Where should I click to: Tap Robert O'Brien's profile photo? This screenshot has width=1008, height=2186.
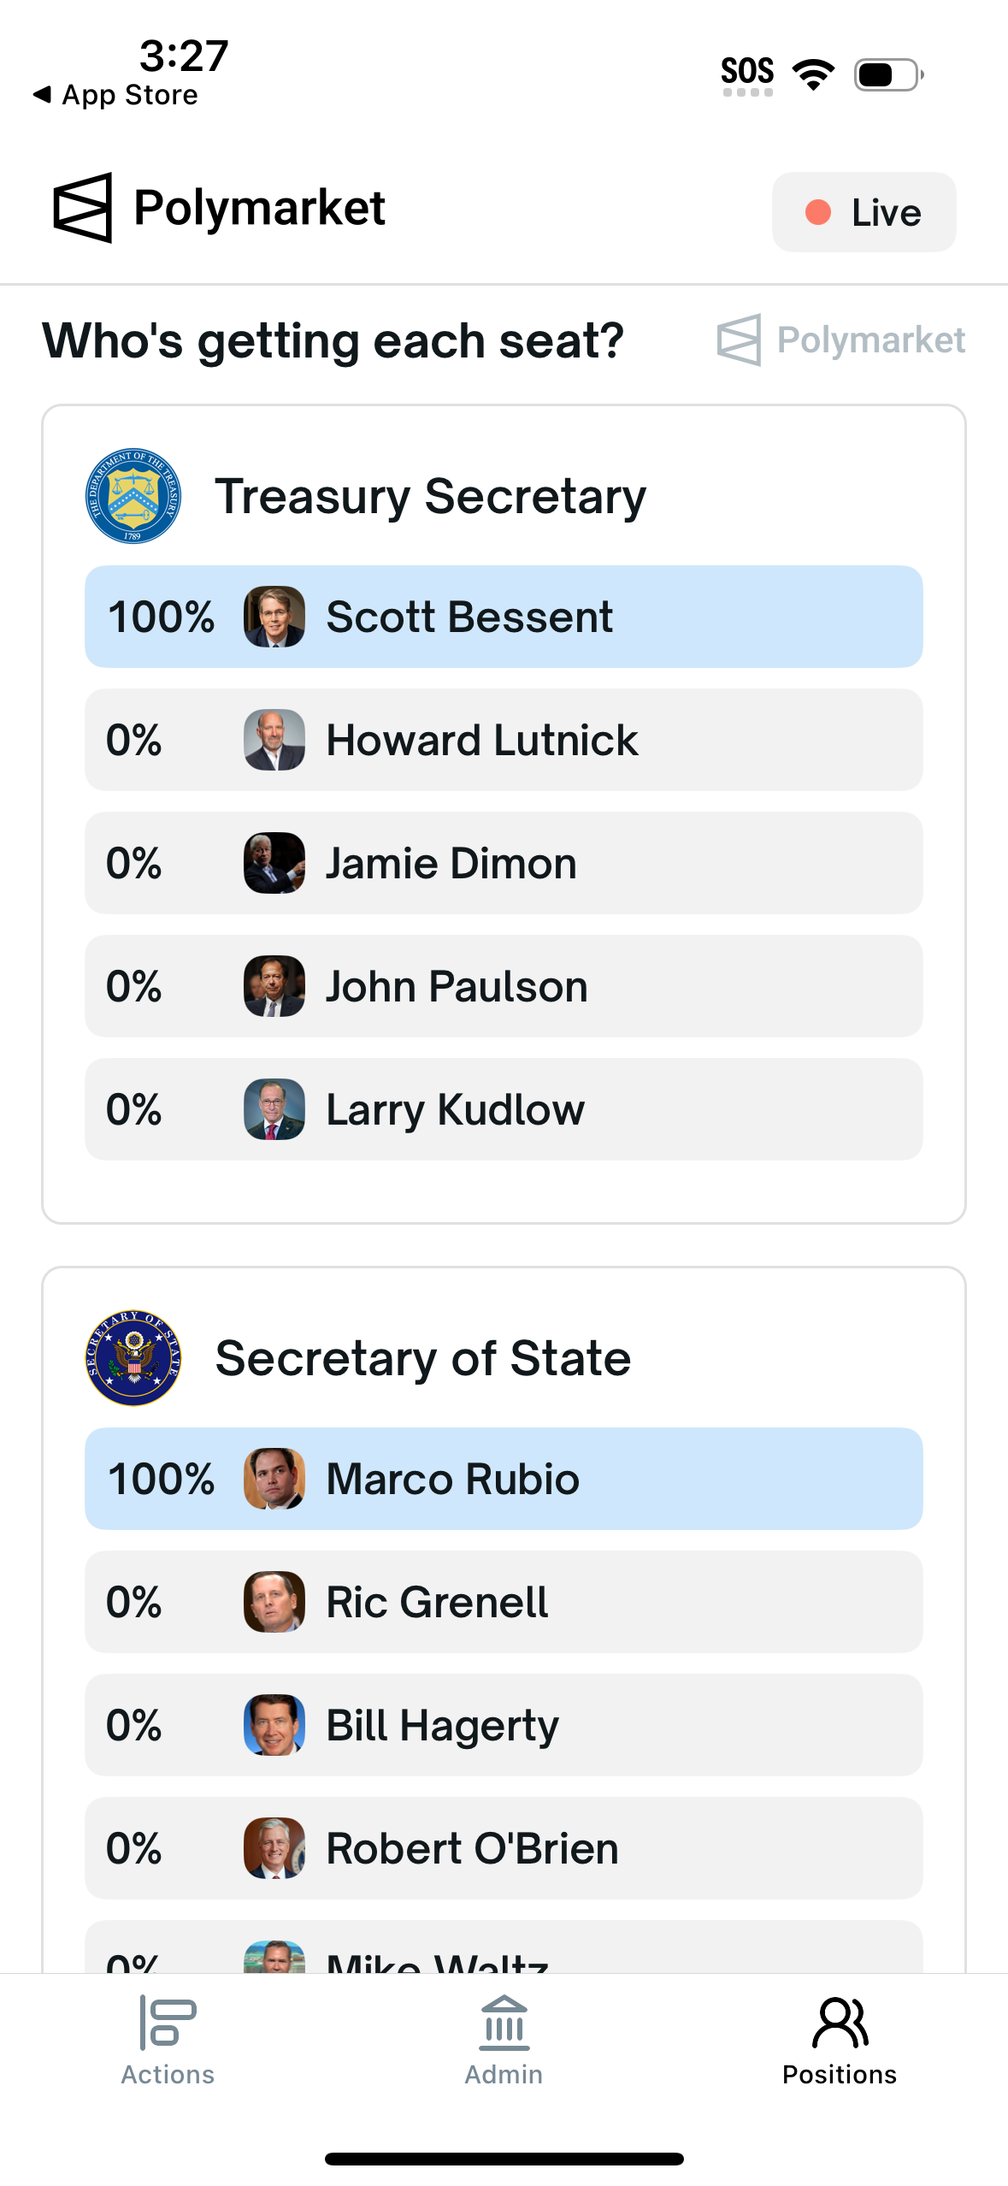point(274,1848)
